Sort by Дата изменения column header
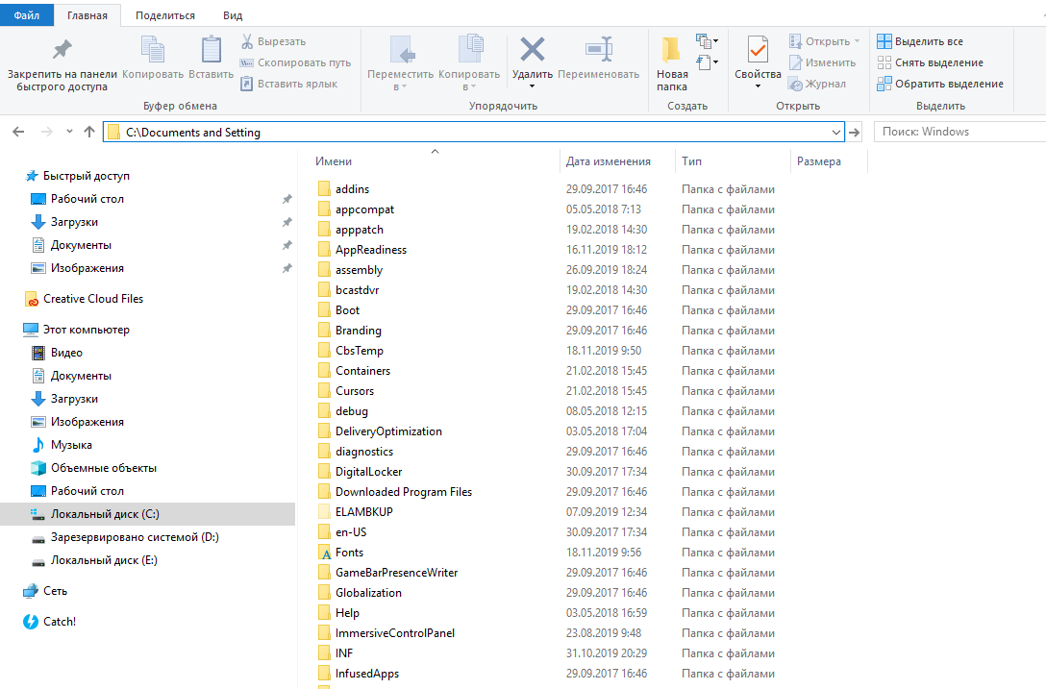The image size is (1046, 689). point(609,161)
